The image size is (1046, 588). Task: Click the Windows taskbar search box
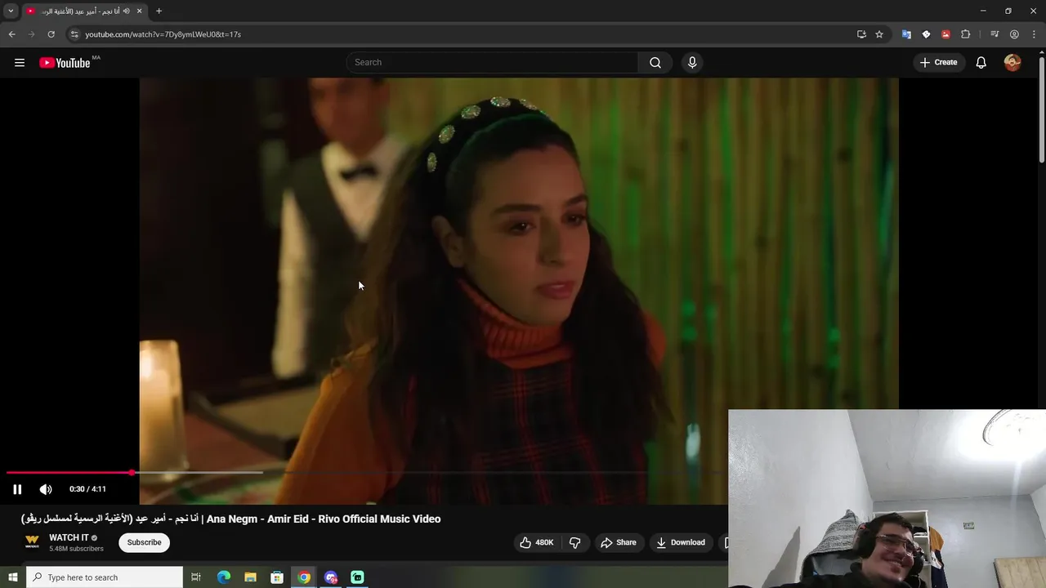point(105,577)
